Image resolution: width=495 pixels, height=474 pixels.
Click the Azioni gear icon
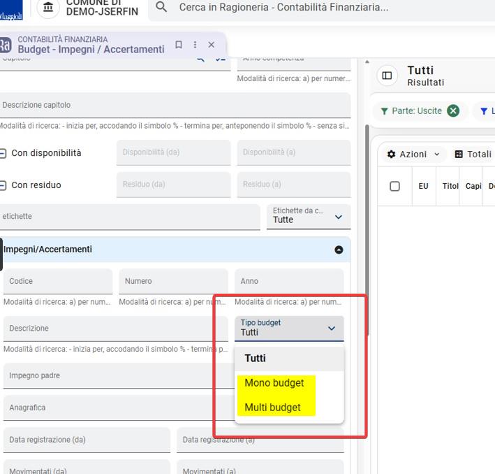click(x=392, y=154)
